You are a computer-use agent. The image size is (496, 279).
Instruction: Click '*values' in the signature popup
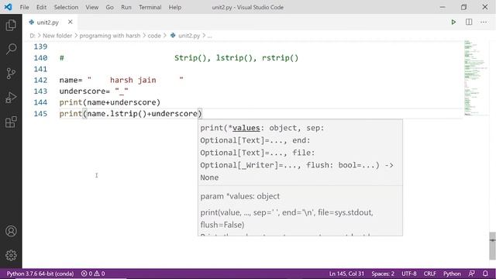click(244, 128)
